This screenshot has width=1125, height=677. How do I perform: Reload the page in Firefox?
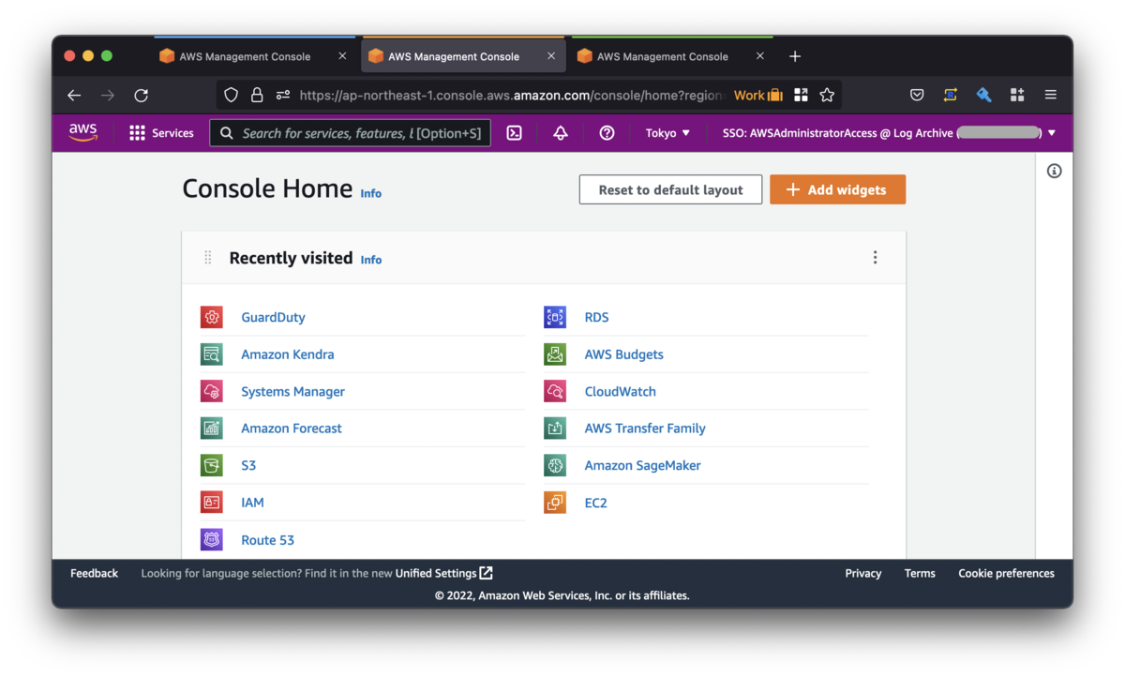tap(141, 95)
